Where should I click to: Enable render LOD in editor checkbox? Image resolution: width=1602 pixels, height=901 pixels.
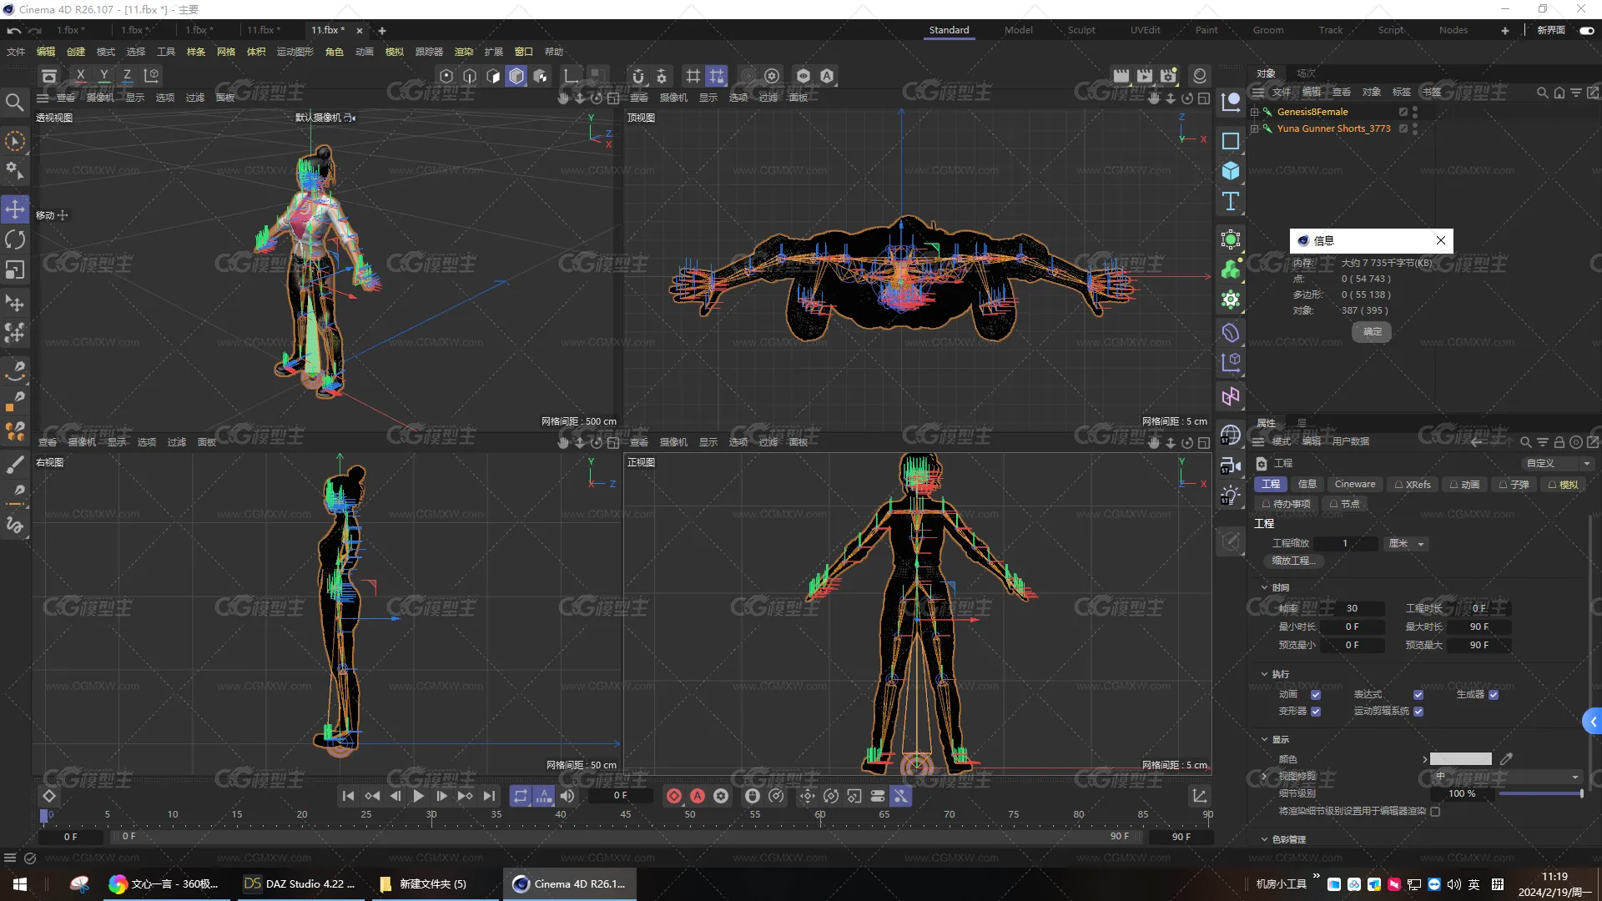point(1435,811)
